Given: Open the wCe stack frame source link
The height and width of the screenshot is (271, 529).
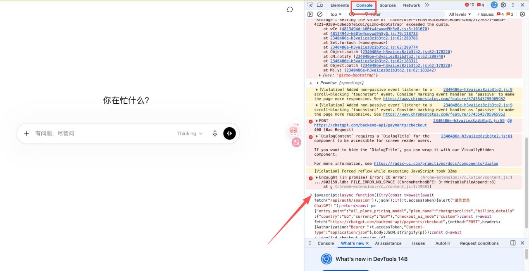Looking at the screenshot, I should [385, 29].
